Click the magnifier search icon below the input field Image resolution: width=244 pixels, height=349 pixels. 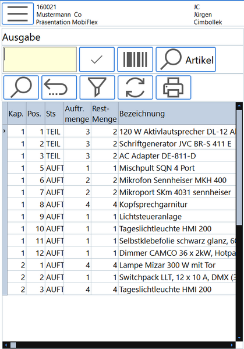coord(21,87)
